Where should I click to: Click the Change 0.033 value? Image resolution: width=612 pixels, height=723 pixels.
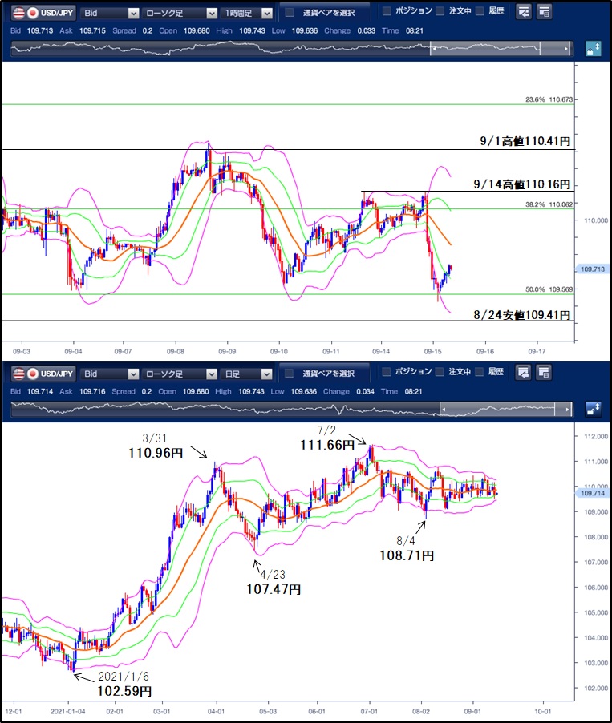(366, 31)
